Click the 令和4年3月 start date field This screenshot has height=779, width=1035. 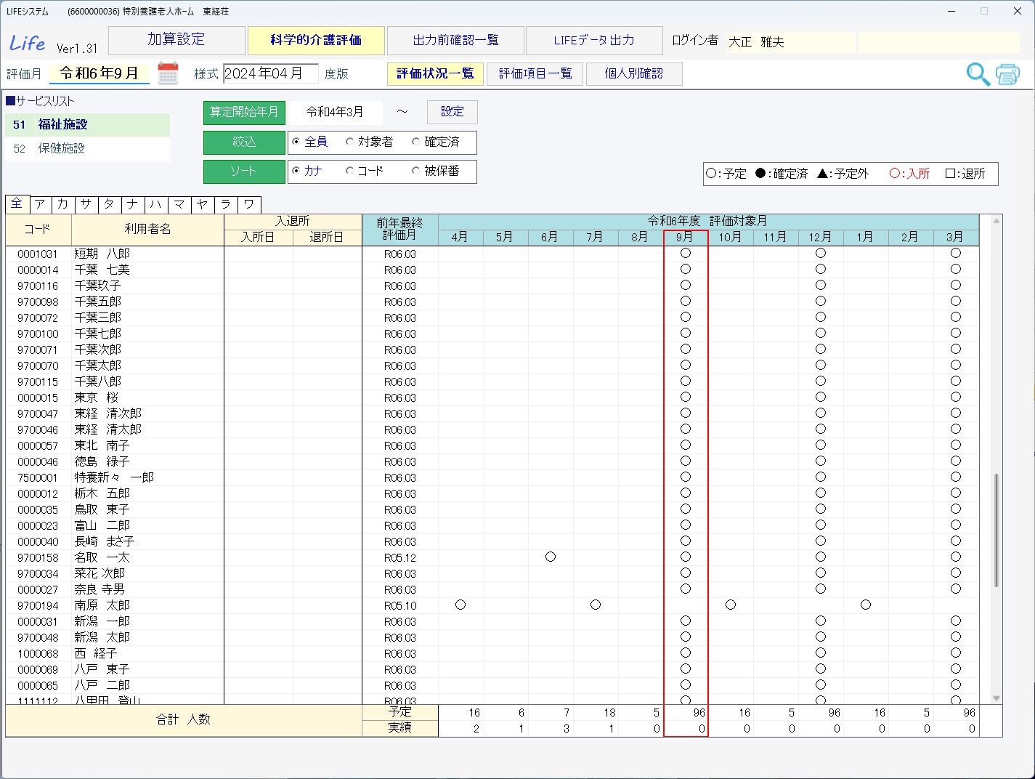coord(334,112)
